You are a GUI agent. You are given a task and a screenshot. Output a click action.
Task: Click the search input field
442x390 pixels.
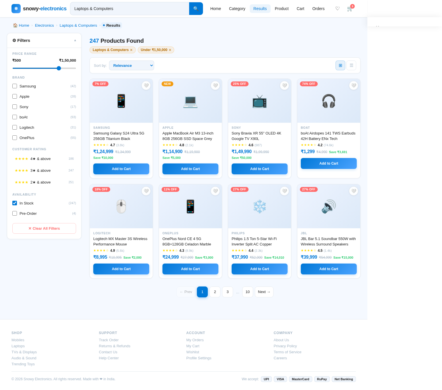pos(130,9)
